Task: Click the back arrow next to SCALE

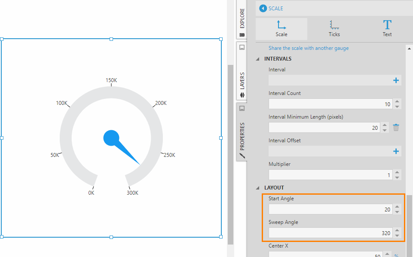Action: click(x=263, y=8)
